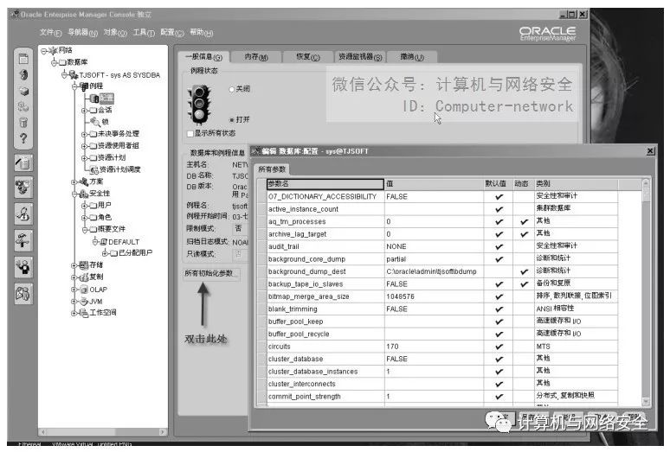This screenshot has height=452, width=670.
Task: Click the question mark help icon
Action: (23, 138)
